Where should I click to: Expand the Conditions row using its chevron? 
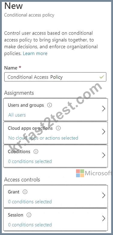point(103,156)
